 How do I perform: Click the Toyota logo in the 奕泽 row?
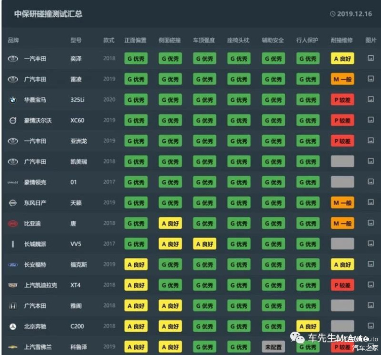13,59
